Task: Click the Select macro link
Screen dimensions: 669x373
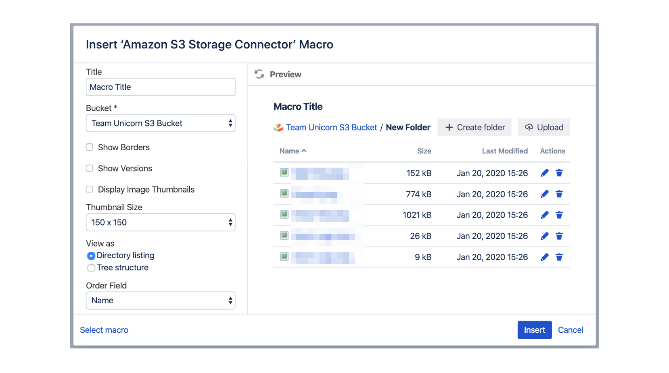Action: [104, 330]
